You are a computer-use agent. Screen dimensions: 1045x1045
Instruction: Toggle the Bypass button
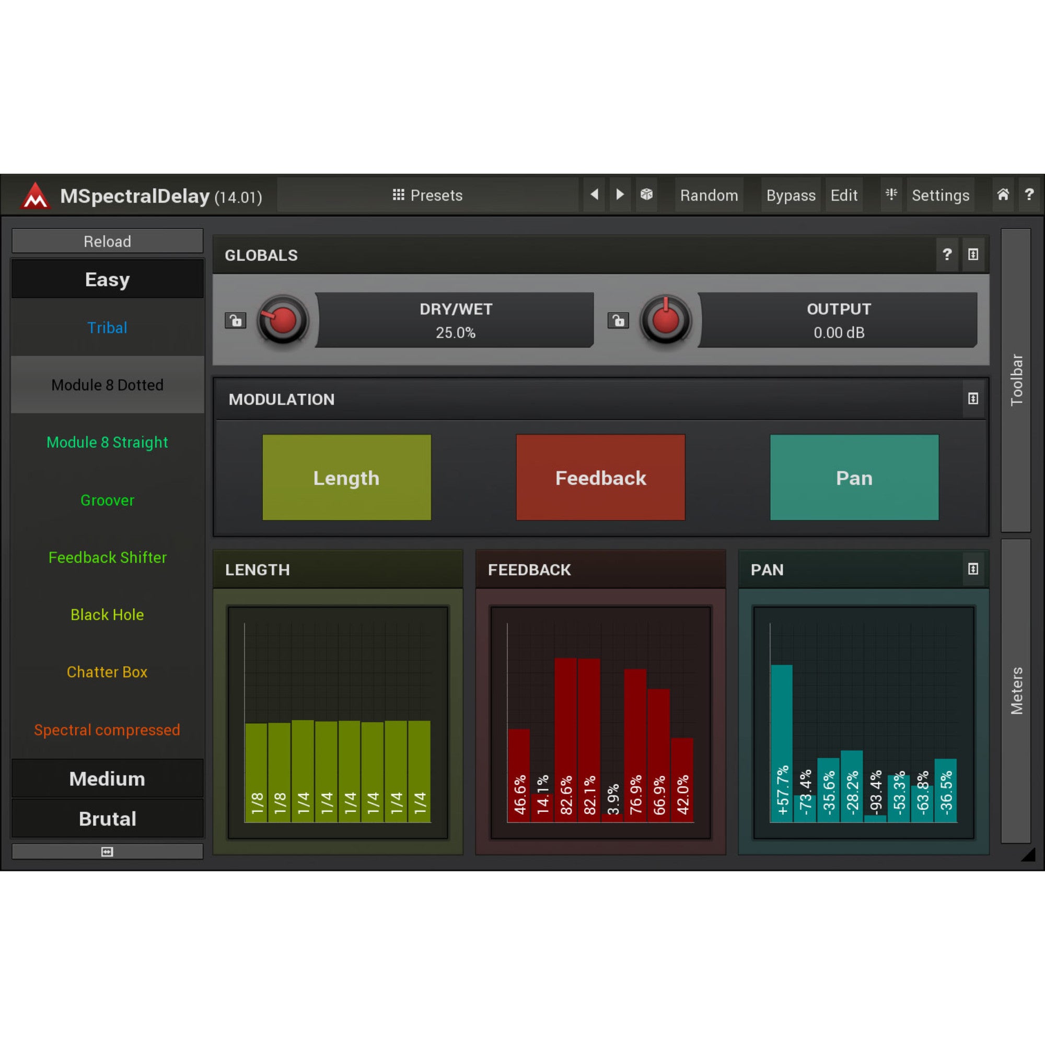point(790,195)
